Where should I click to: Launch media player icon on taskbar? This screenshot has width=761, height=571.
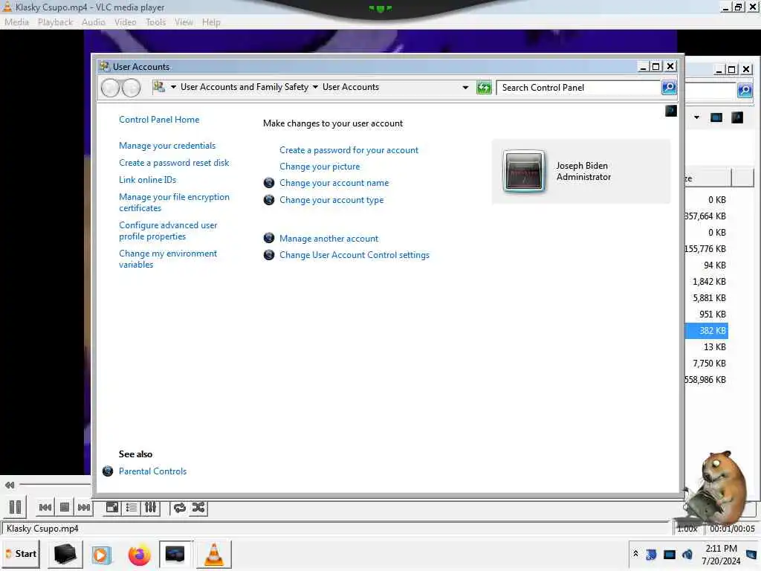pyautogui.click(x=101, y=555)
